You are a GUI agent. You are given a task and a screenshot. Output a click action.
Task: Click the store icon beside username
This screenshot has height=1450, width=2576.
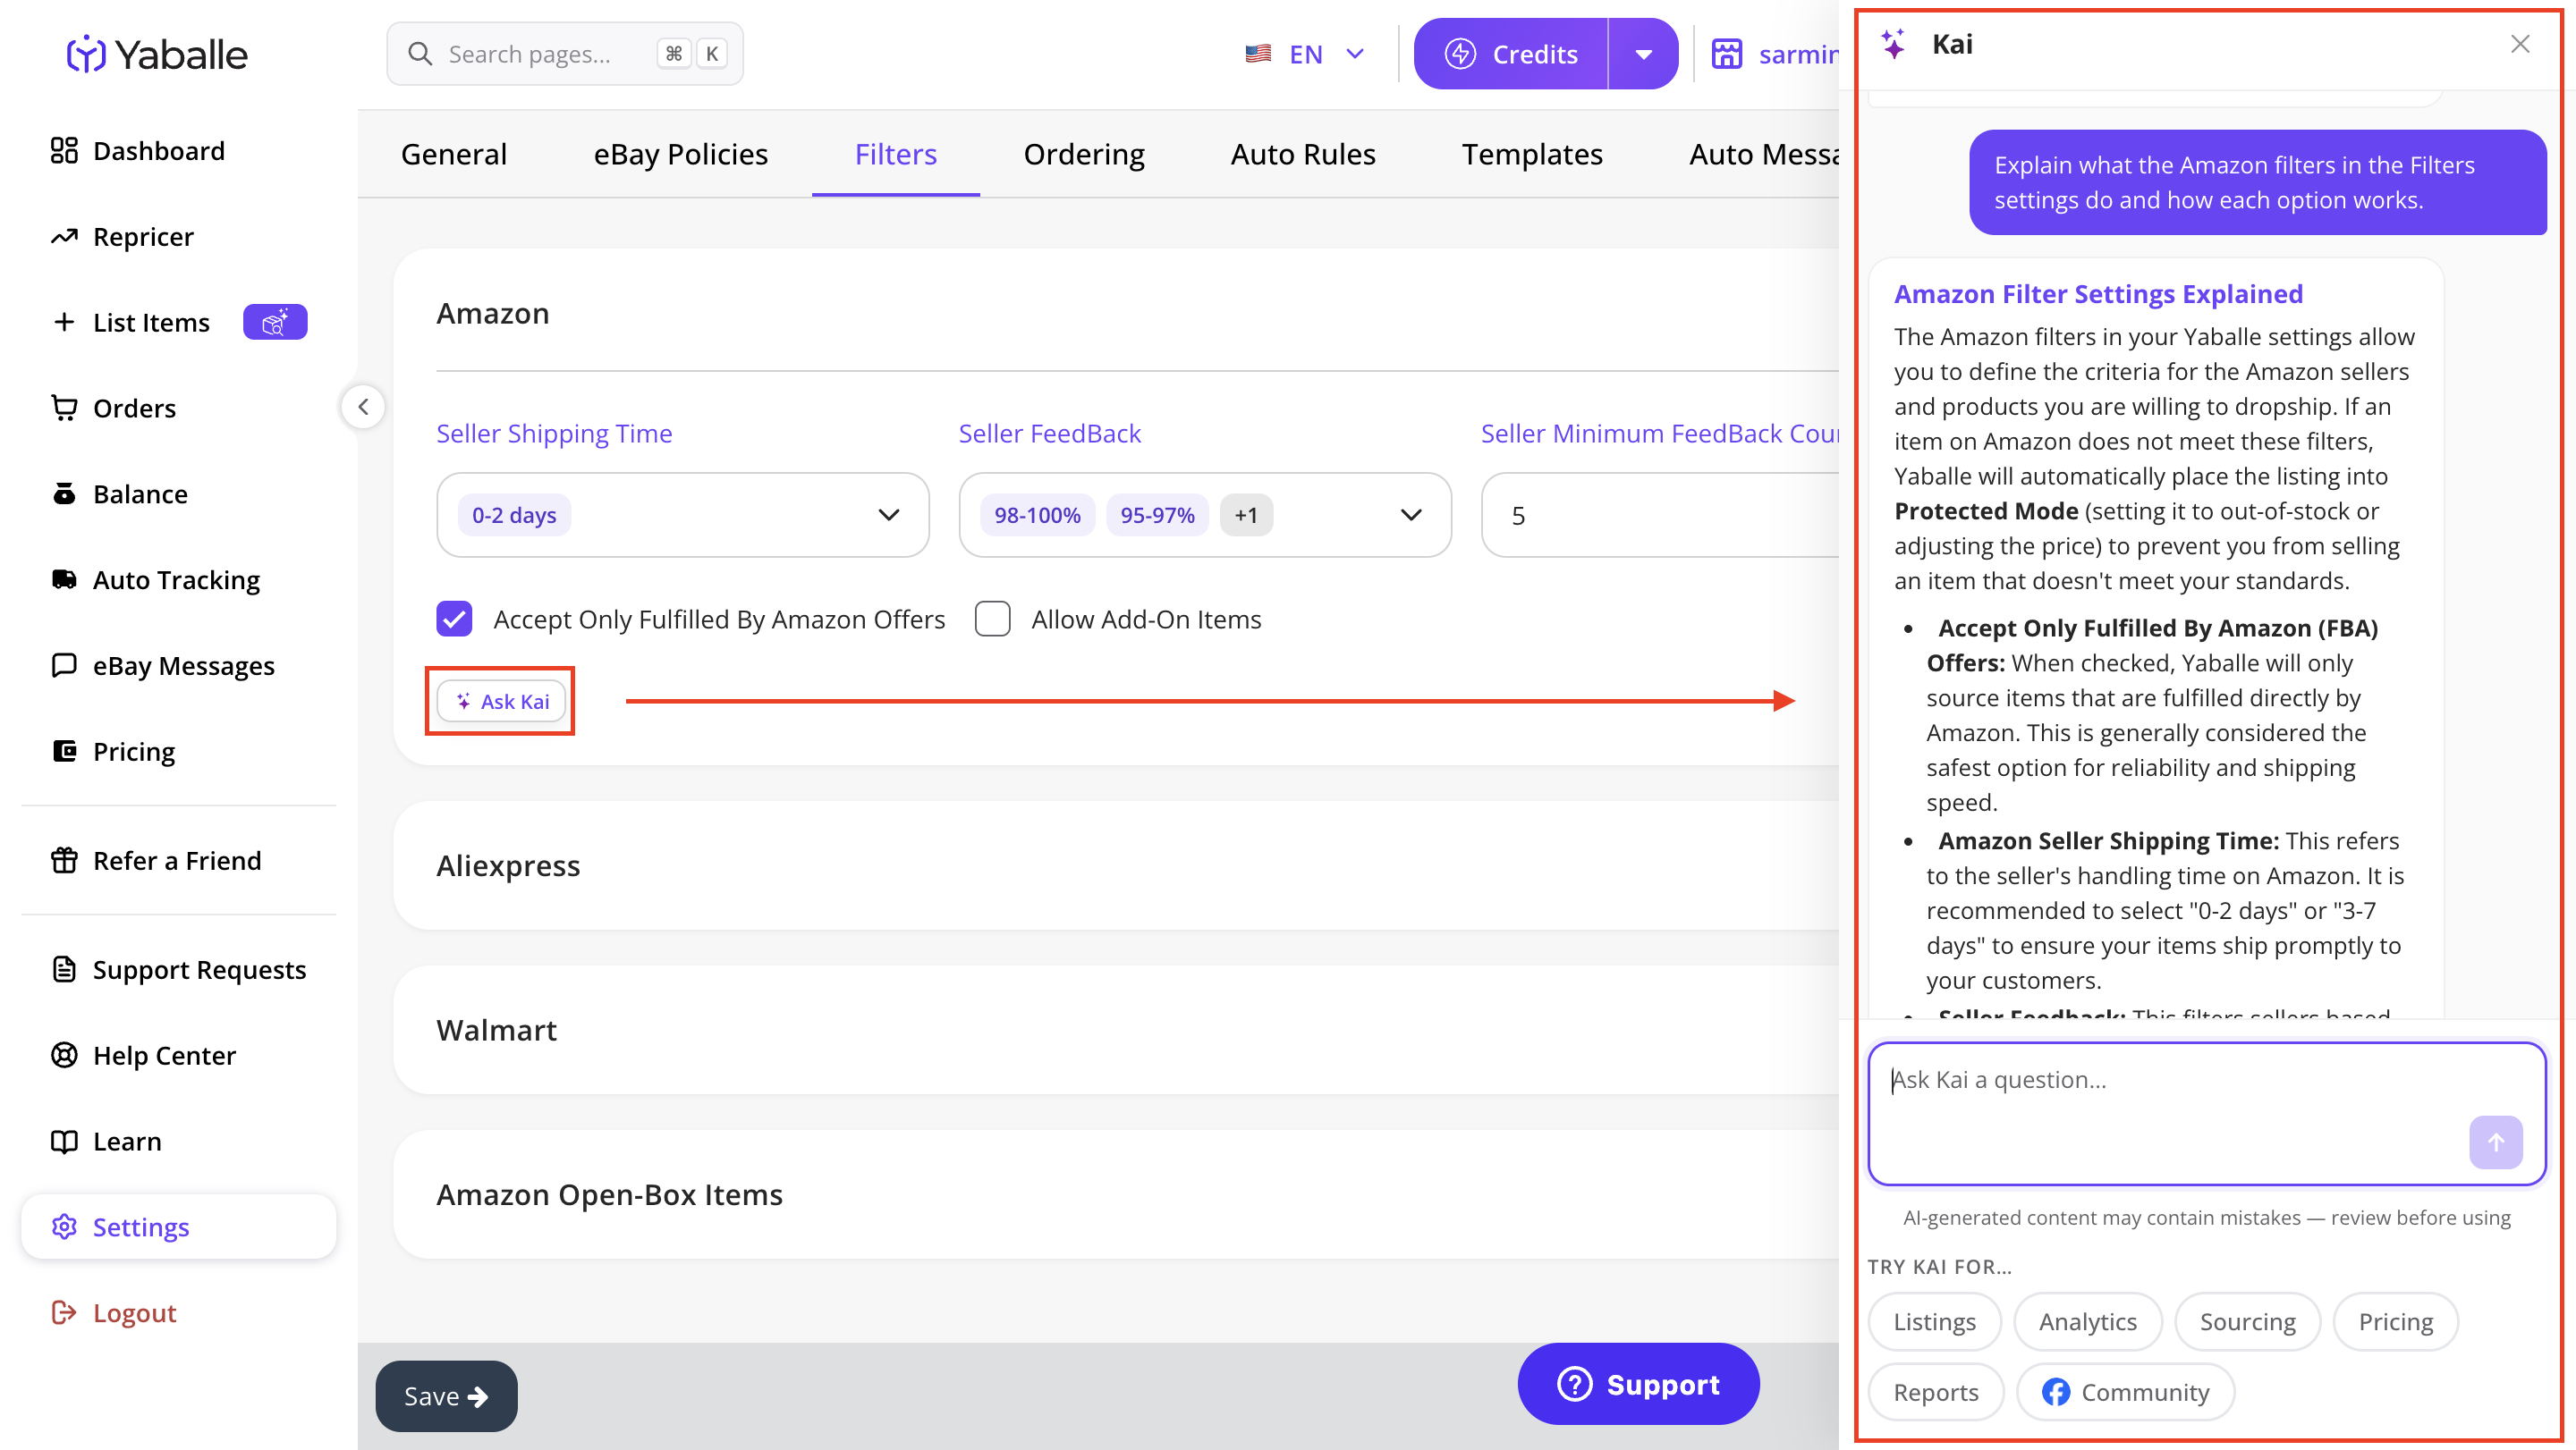(x=1727, y=54)
